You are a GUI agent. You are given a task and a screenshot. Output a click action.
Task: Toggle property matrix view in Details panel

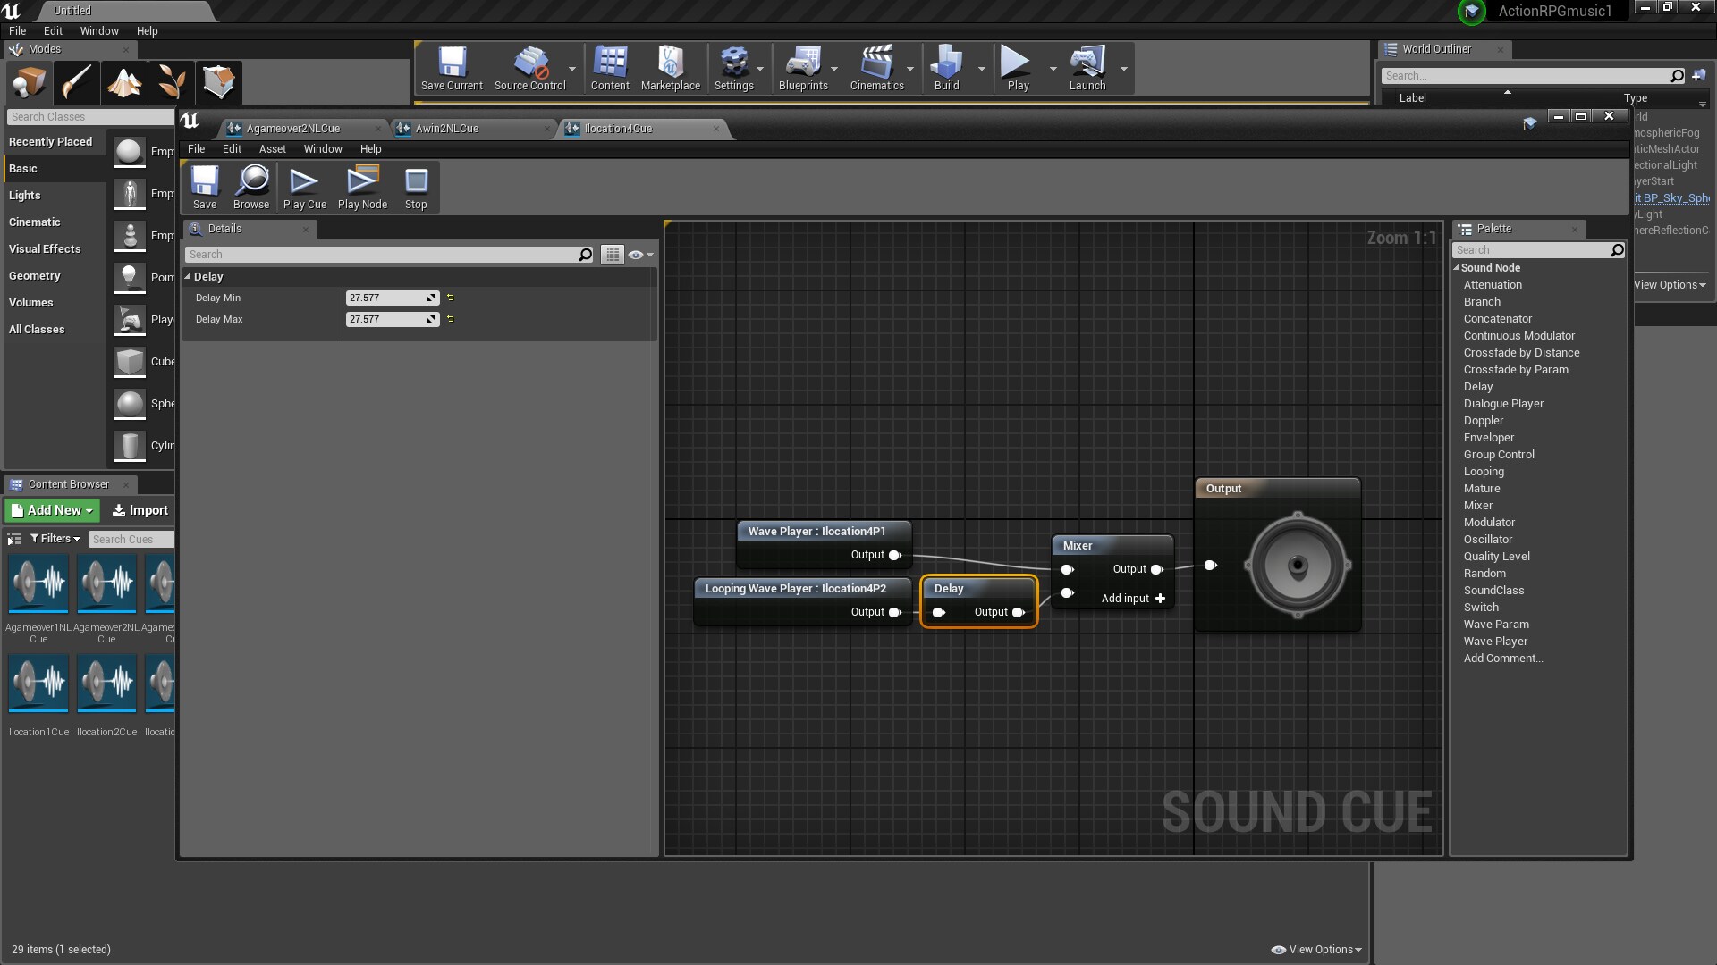[x=613, y=255]
